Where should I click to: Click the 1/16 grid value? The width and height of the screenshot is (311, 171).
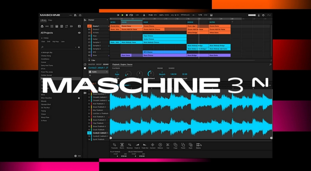click(x=200, y=15)
